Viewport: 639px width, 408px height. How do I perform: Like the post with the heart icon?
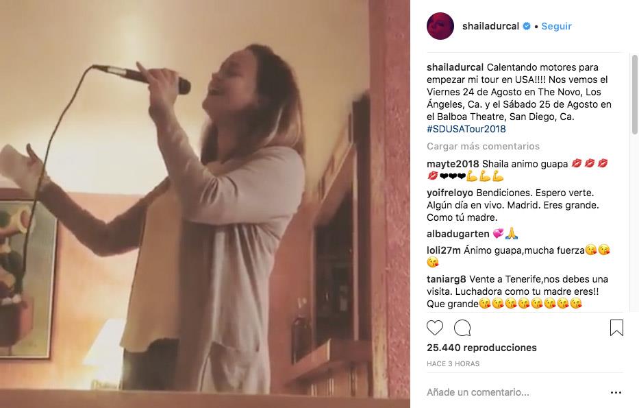tap(435, 327)
